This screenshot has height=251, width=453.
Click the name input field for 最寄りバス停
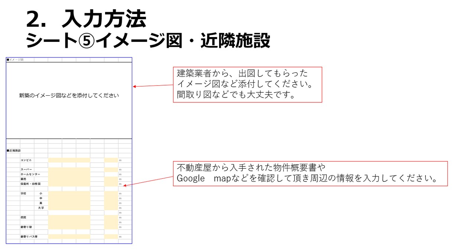coord(69,237)
